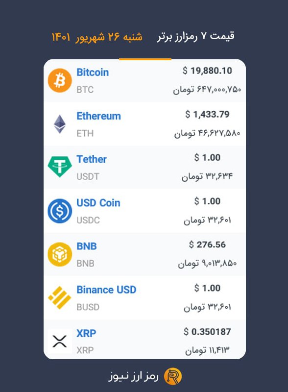Viewport: 288px width, 392px height.
Task: Open the Bitcoin name link
Action: (x=93, y=73)
